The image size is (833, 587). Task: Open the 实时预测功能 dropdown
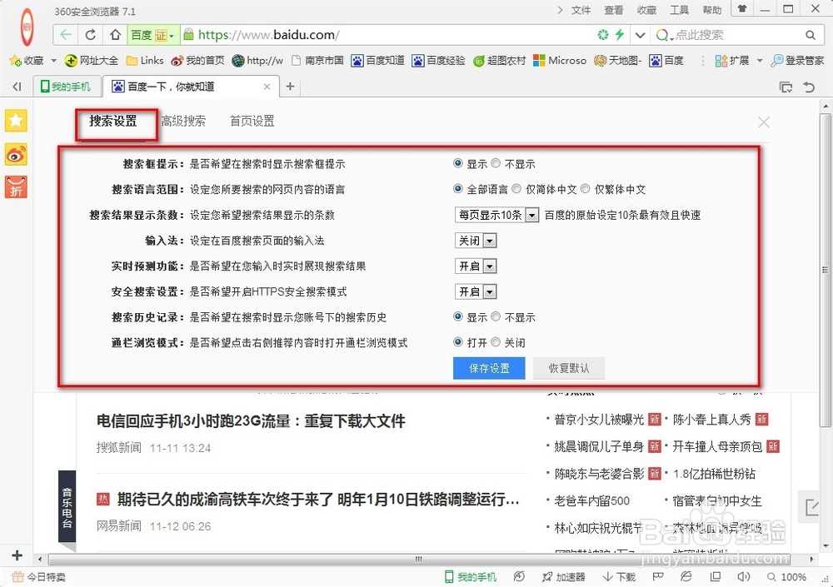476,266
